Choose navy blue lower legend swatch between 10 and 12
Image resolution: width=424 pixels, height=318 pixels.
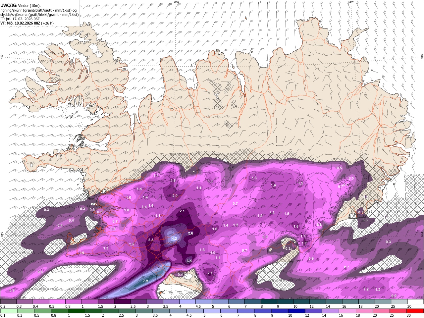click(x=296, y=311)
